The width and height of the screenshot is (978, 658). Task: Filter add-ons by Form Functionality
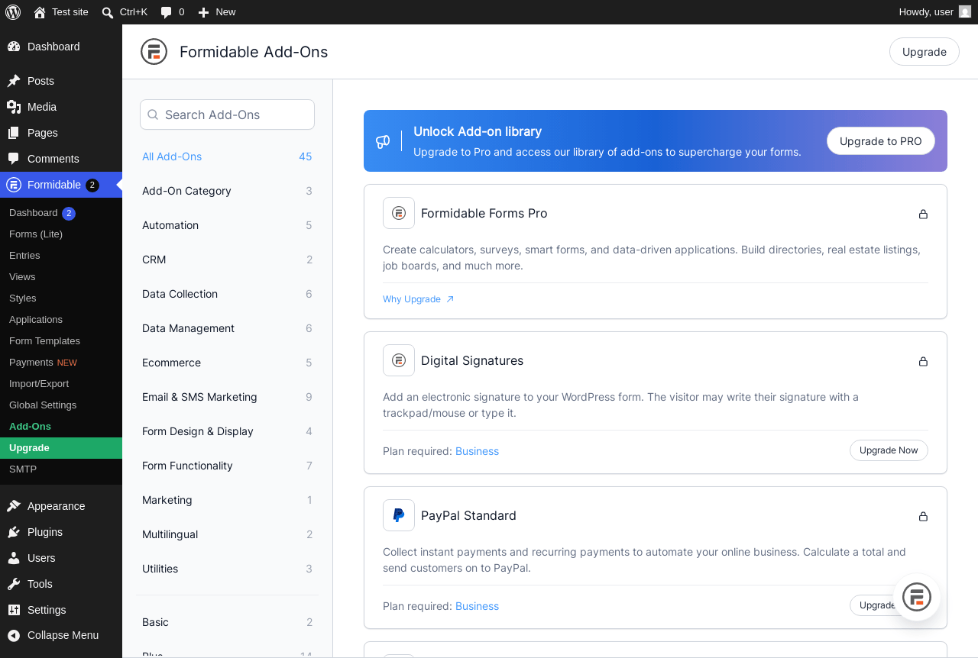pyautogui.click(x=227, y=466)
